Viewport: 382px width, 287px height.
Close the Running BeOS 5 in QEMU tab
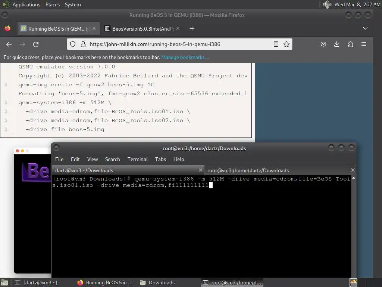point(94,28)
